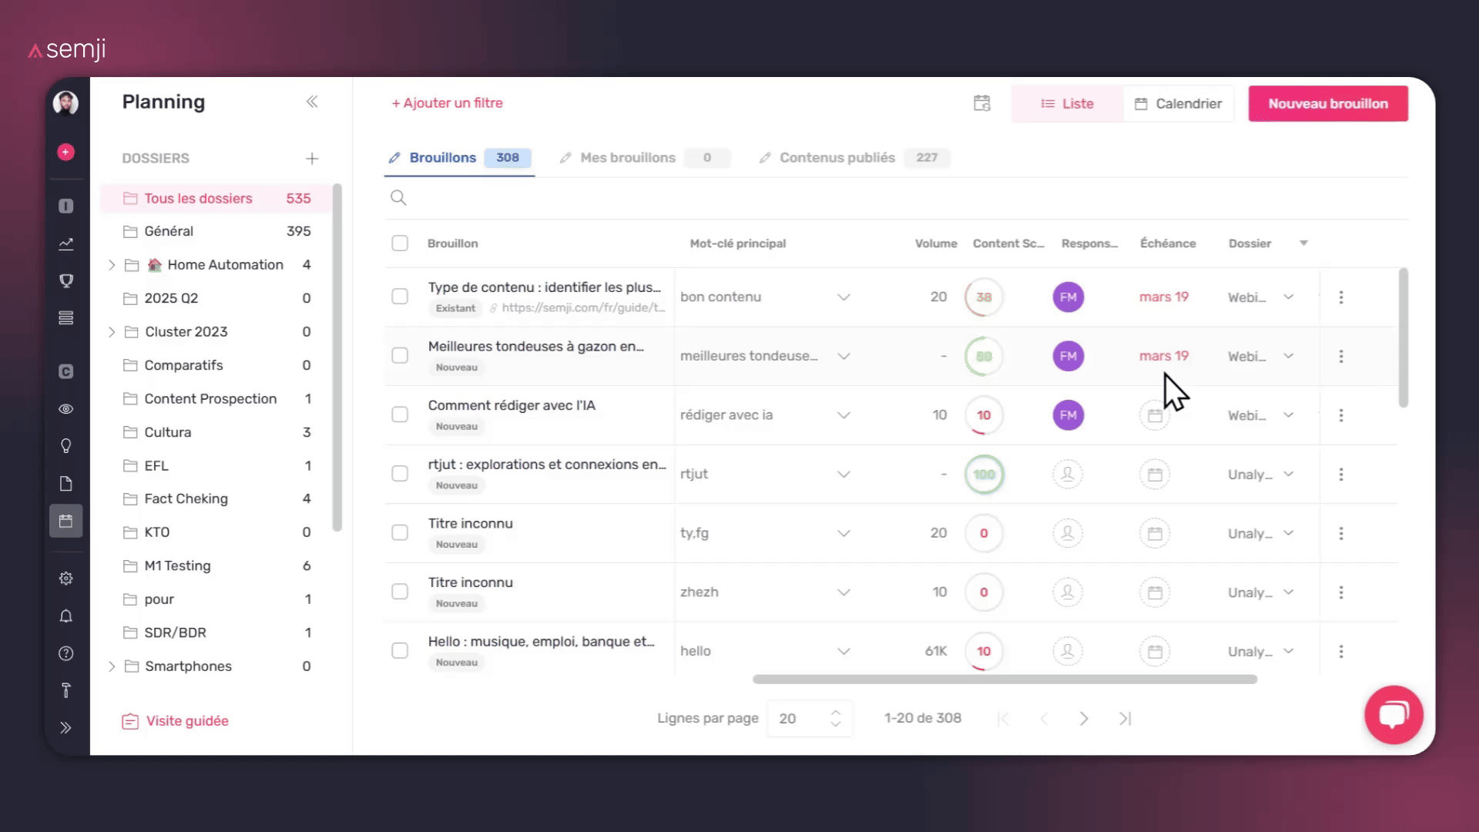Click the horizontal table scrollbar

1004,679
